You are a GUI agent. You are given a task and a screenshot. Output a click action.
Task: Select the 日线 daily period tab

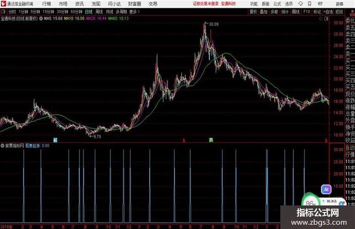pyautogui.click(x=89, y=12)
